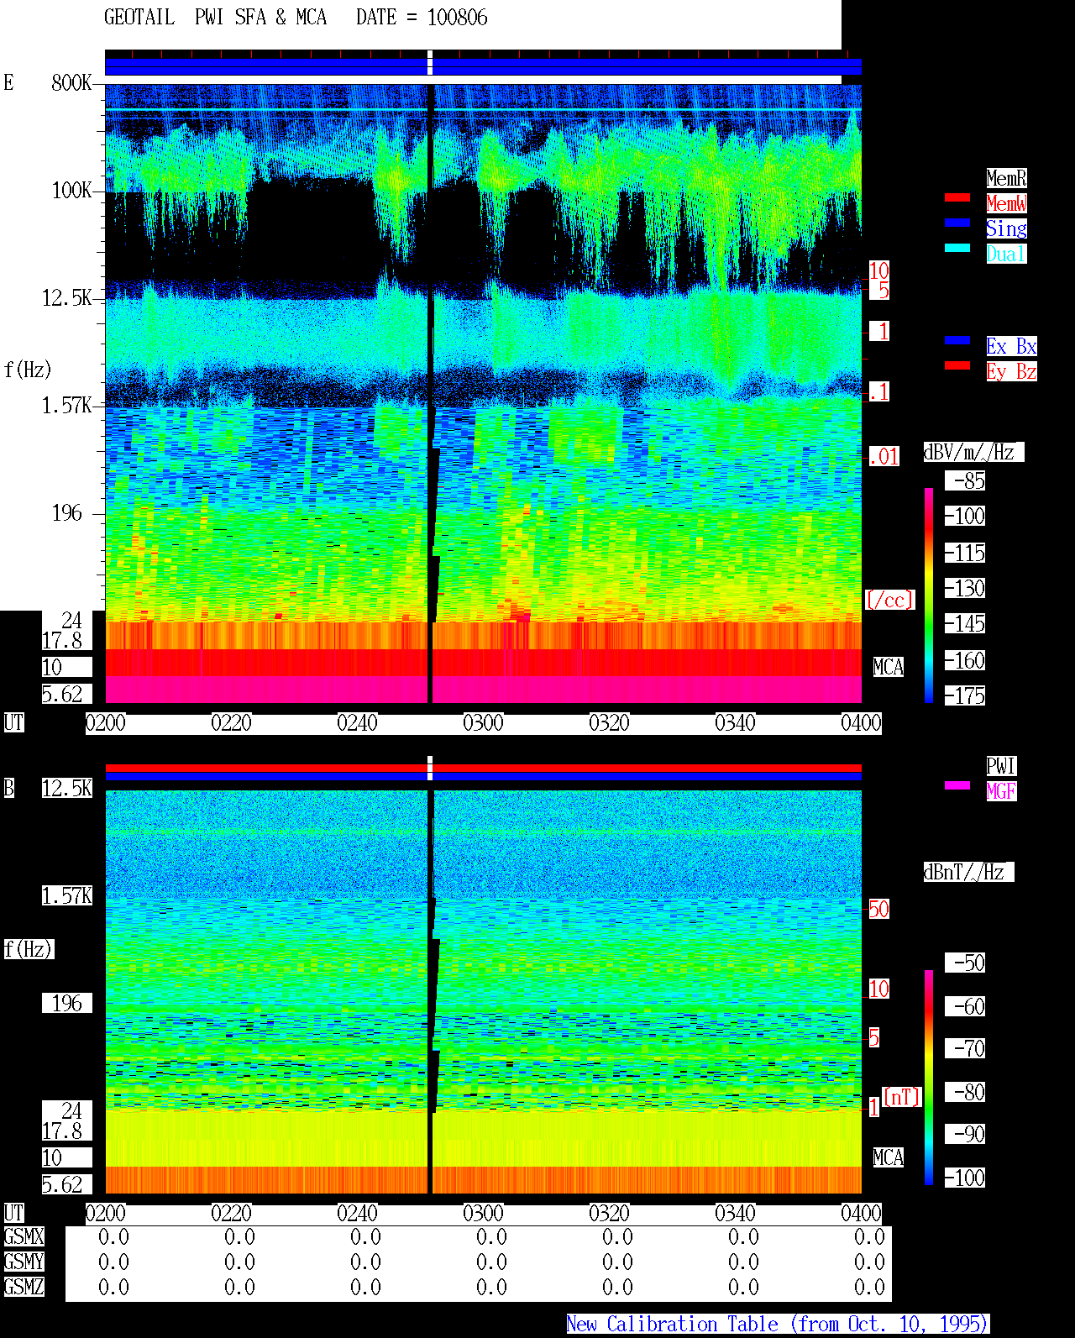
Task: Select the Ex Bx legend label
Action: (1011, 346)
